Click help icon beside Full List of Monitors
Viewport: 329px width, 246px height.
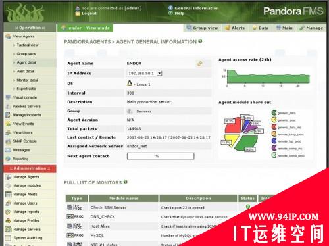click(126, 182)
